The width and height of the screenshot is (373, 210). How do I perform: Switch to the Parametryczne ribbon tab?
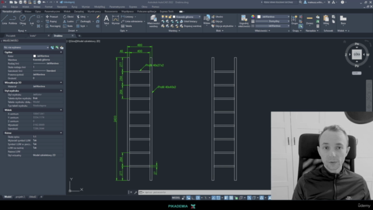tap(52, 12)
